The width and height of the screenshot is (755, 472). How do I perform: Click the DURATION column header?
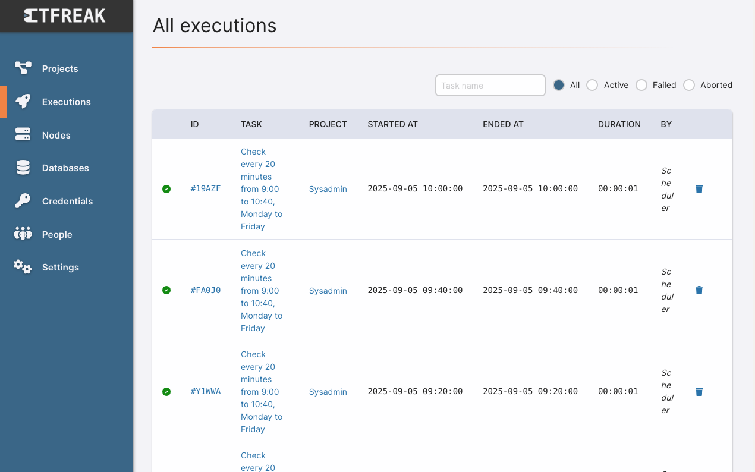coord(619,124)
